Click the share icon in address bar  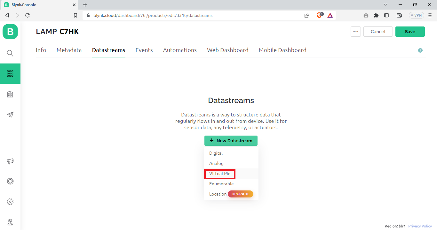pos(307,15)
